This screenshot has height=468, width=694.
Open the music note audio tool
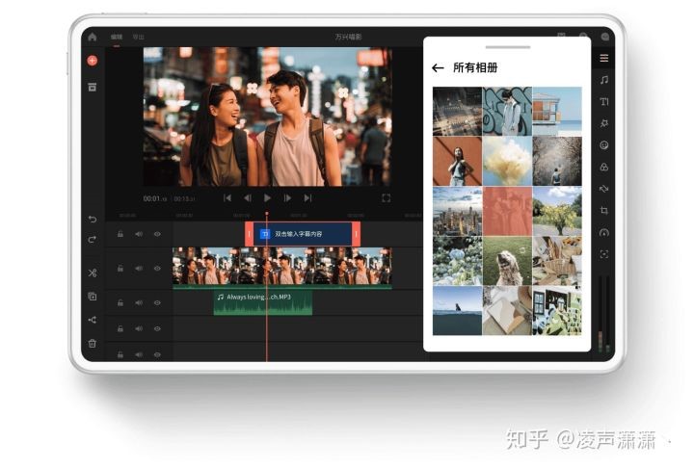[604, 80]
